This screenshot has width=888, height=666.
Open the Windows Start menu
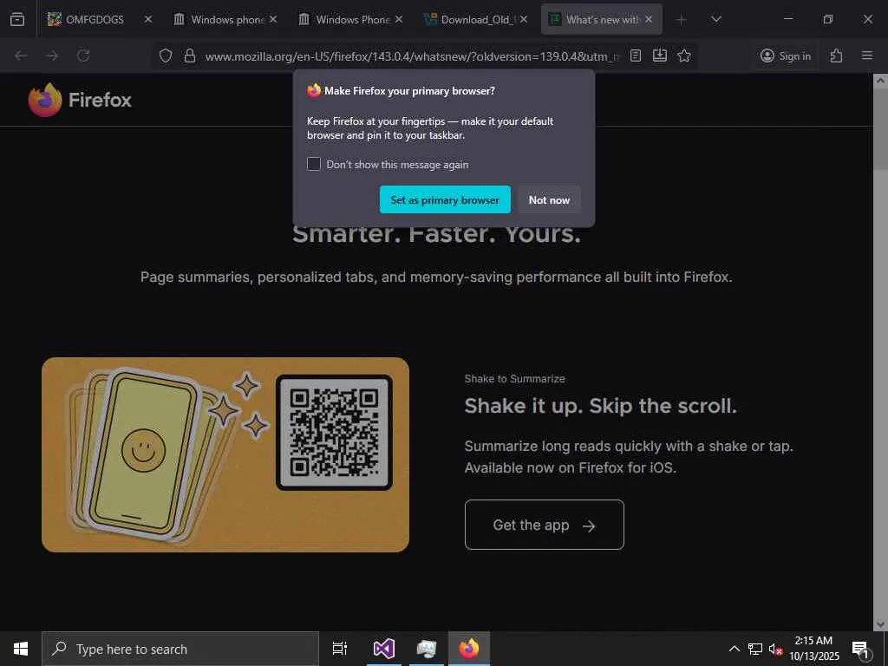(21, 649)
